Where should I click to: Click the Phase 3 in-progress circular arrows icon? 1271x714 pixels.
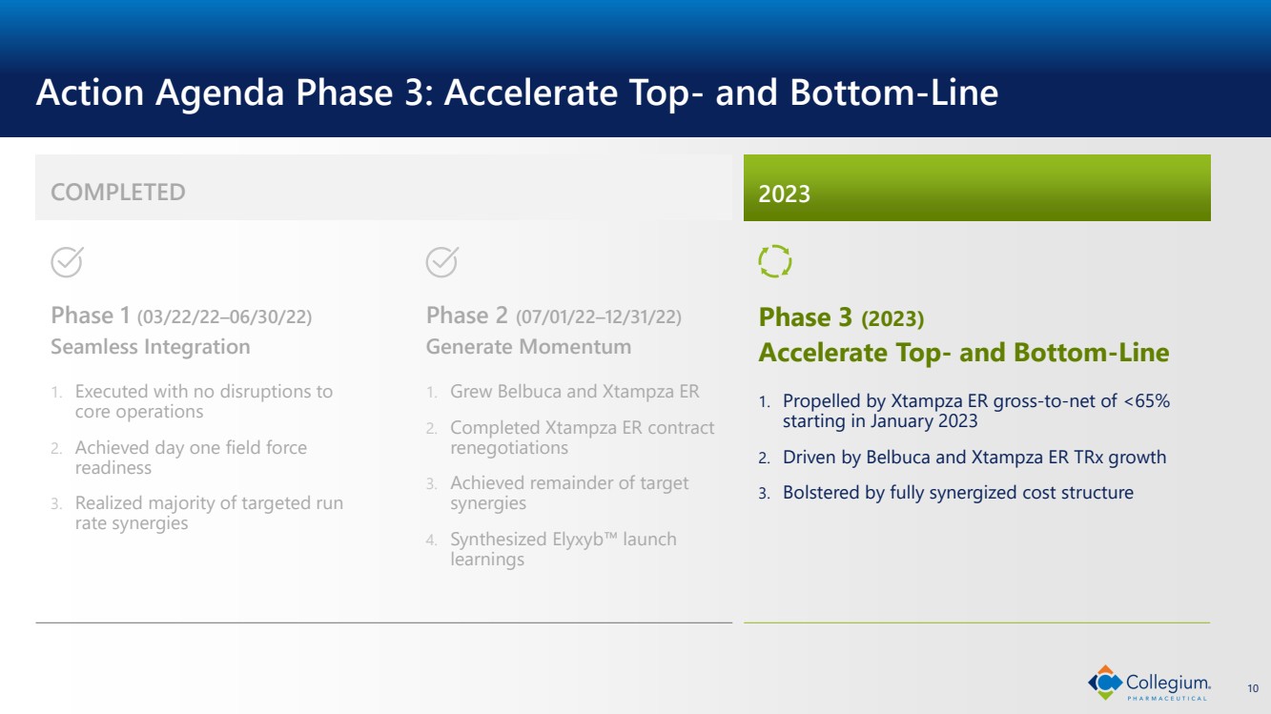click(x=774, y=261)
